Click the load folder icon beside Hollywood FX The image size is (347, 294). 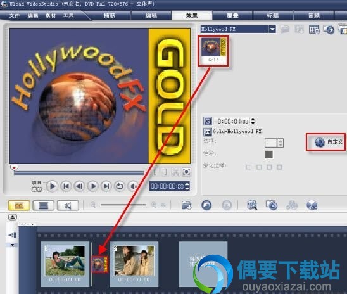(285, 29)
